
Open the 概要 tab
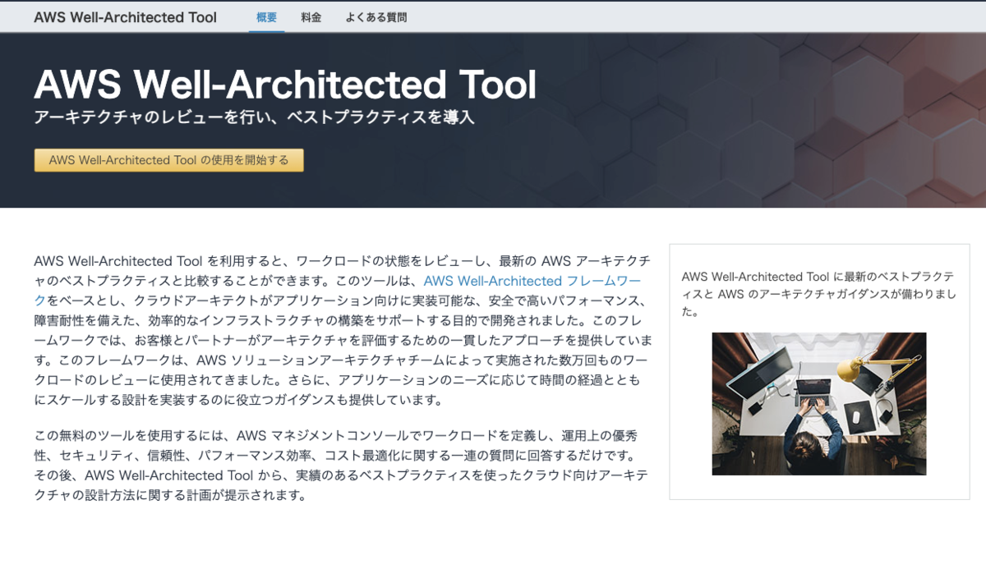coord(266,17)
